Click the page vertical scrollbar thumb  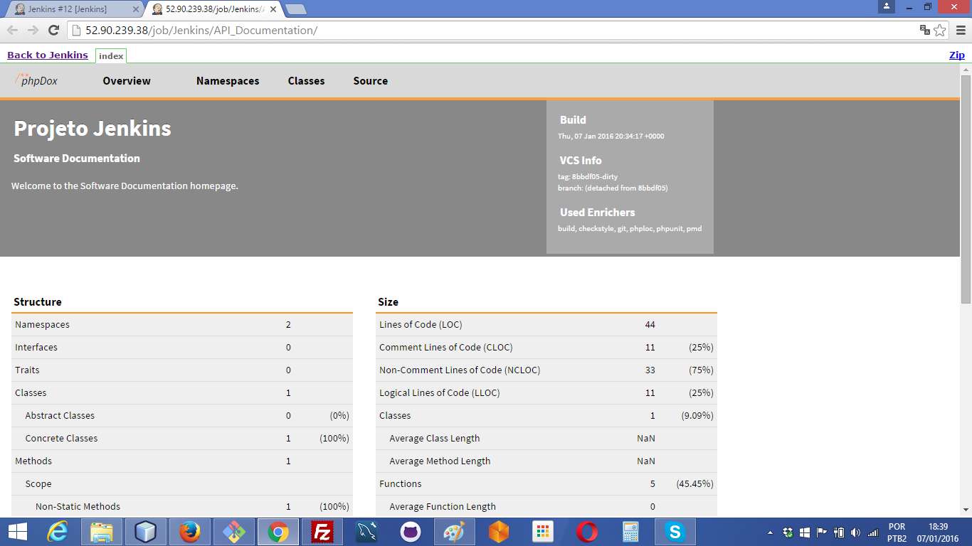click(966, 188)
